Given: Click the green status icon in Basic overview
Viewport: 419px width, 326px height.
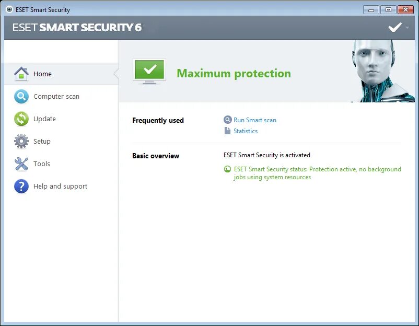Looking at the screenshot, I should tap(227, 169).
